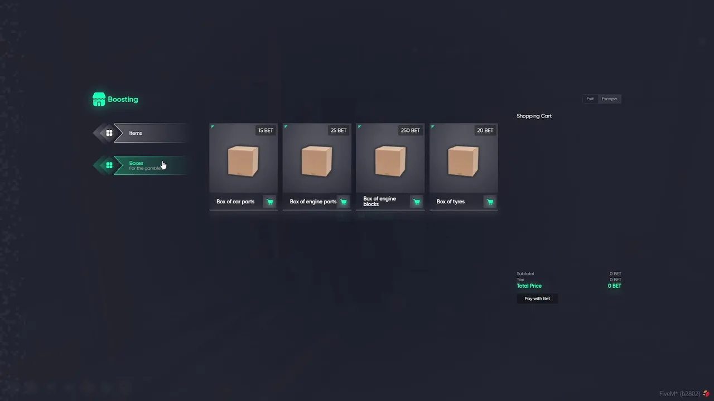The height and width of the screenshot is (401, 714).
Task: Add Box of car parts to cart
Action: pyautogui.click(x=270, y=202)
